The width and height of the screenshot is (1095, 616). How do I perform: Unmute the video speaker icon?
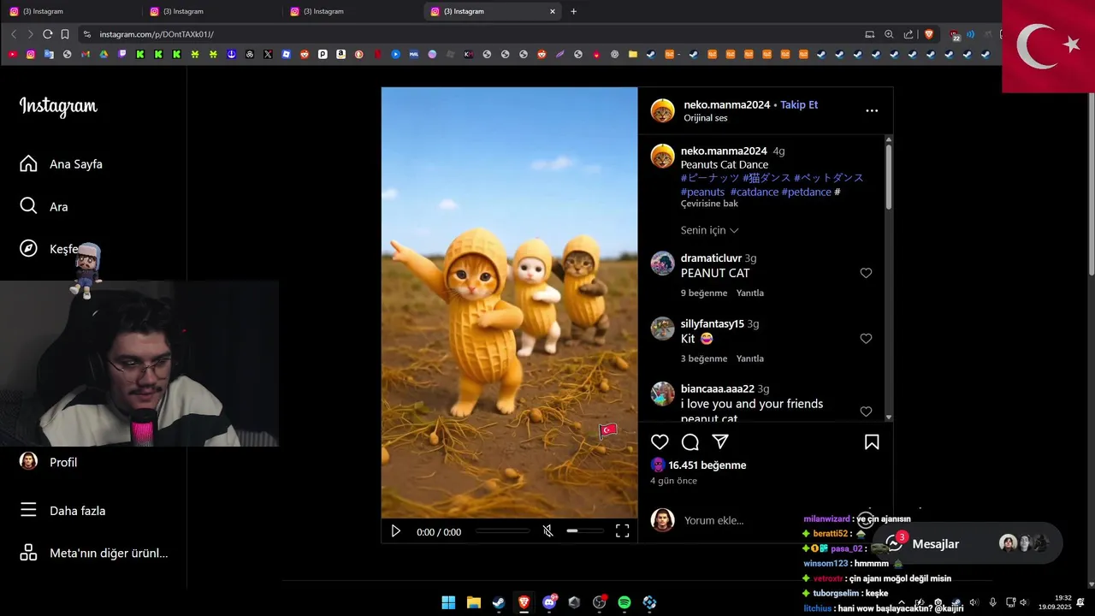point(547,531)
